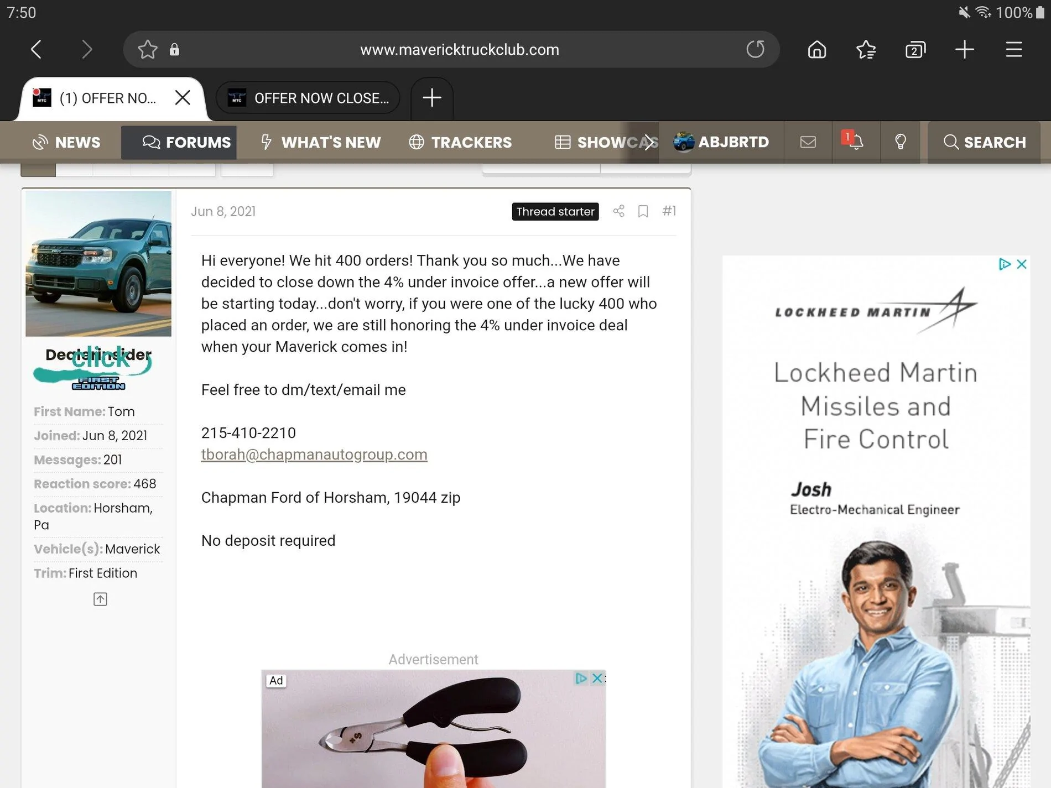Open the browser home page

click(x=817, y=50)
